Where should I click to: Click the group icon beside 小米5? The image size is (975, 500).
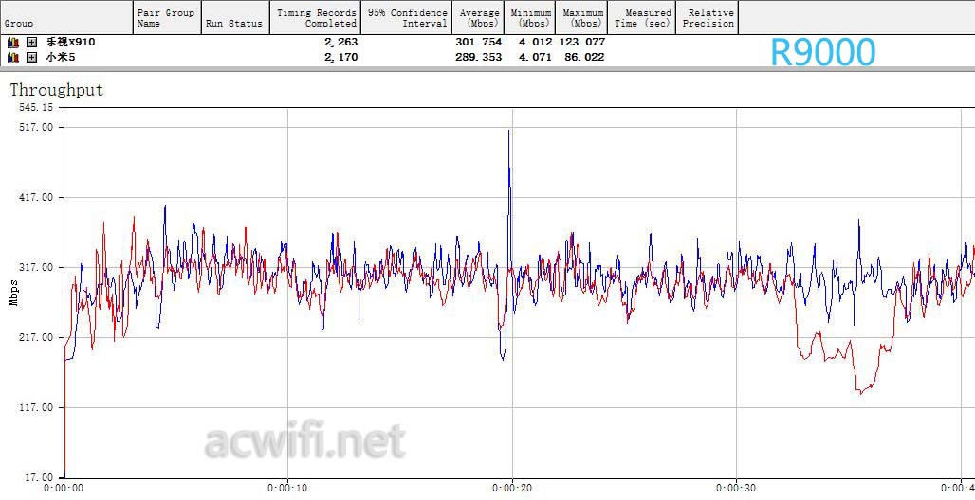[x=13, y=57]
